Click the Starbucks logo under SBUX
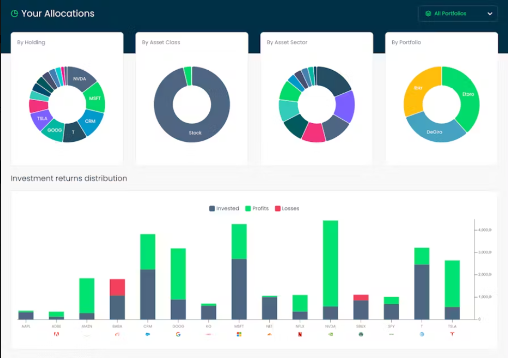Viewport: 508px width, 358px height. [361, 334]
